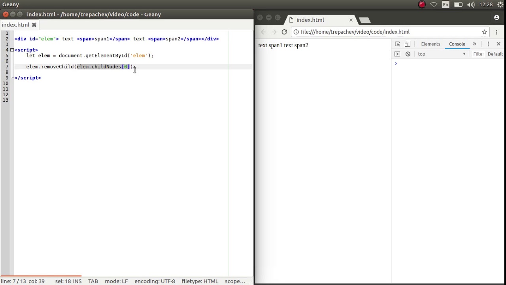
Task: Click the scope status bar entry
Action: [x=235, y=281]
